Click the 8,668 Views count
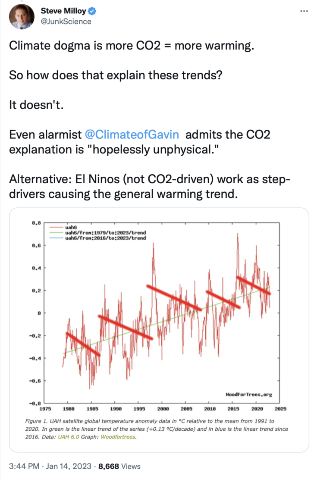Image resolution: width=314 pixels, height=479 pixels. click(119, 466)
